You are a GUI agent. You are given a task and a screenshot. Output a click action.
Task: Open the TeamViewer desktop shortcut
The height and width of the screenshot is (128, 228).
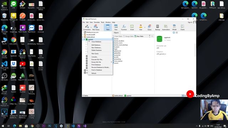click(32, 29)
